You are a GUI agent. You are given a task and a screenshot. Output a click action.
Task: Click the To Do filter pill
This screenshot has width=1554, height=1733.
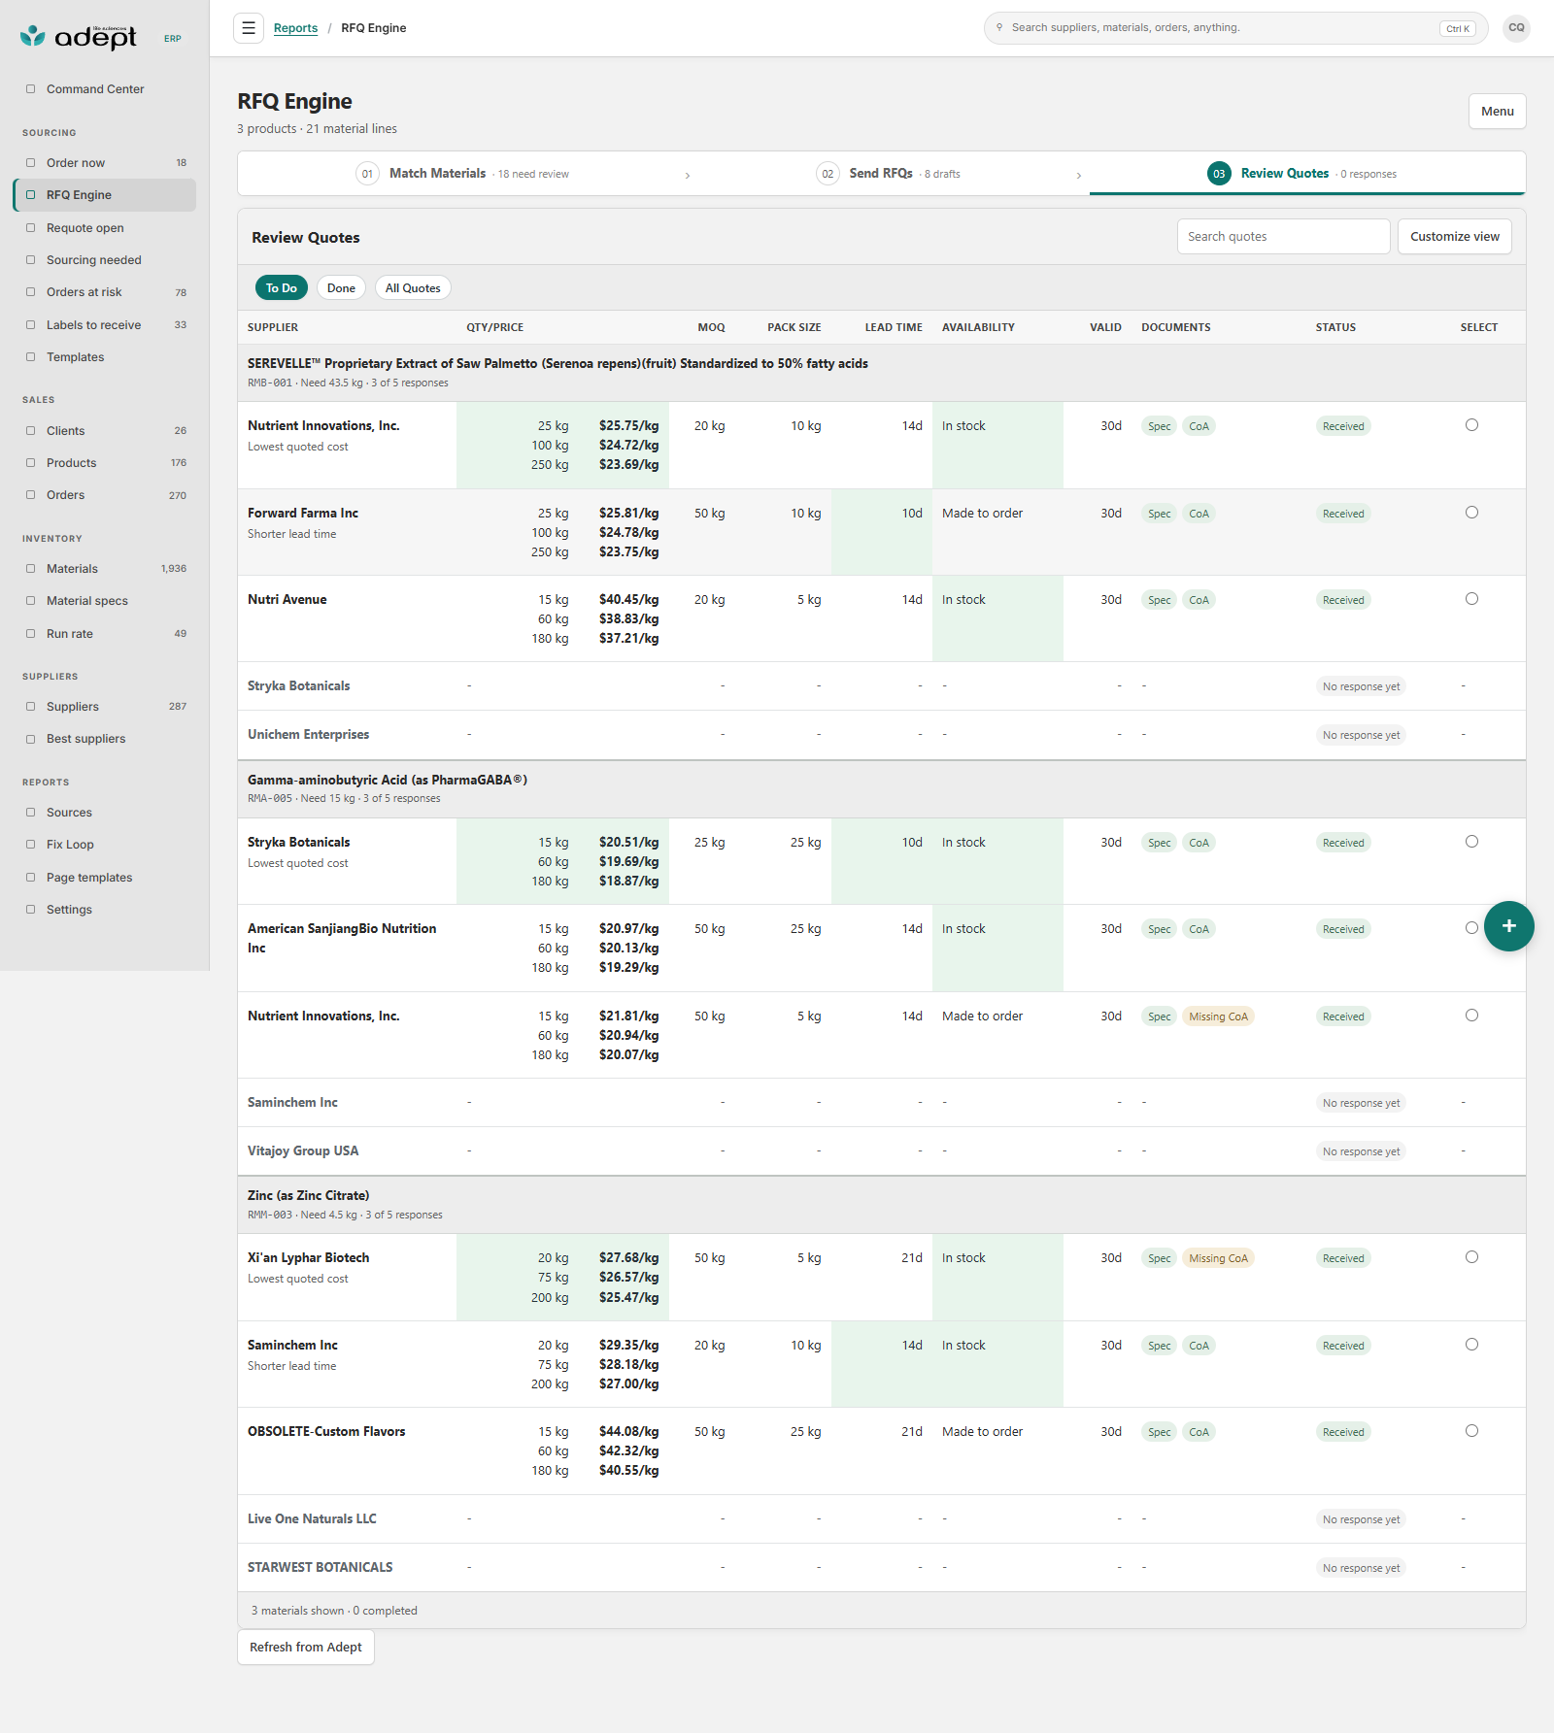pyautogui.click(x=282, y=288)
